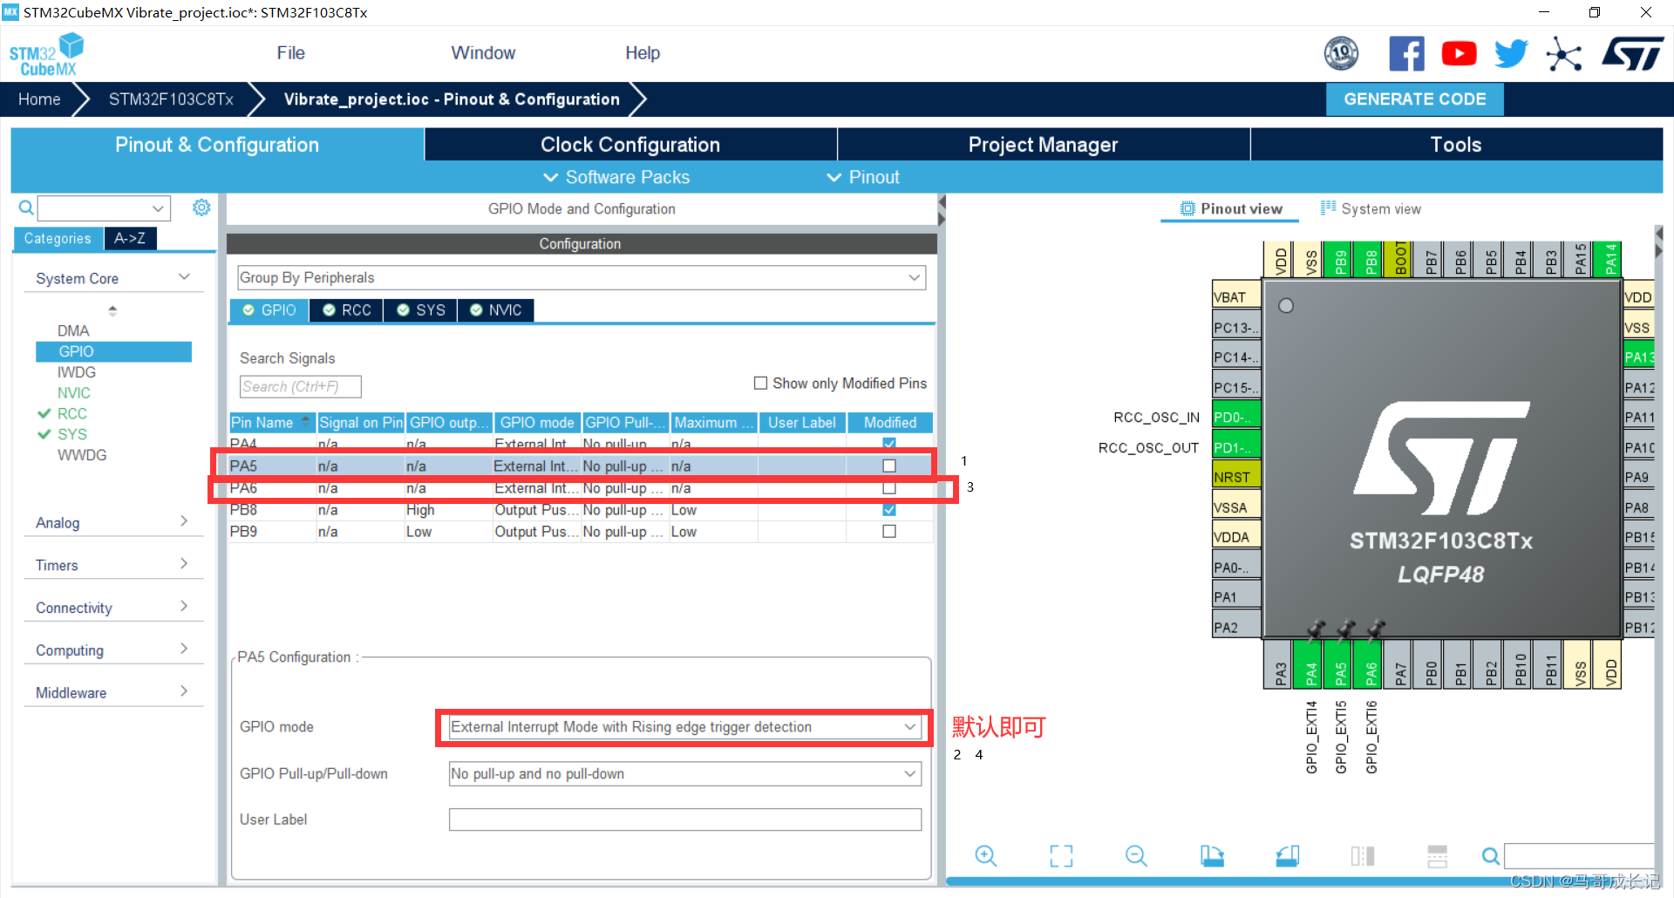Expand the Timers category
Screen dimensions: 1674x898
pyautogui.click(x=113, y=565)
